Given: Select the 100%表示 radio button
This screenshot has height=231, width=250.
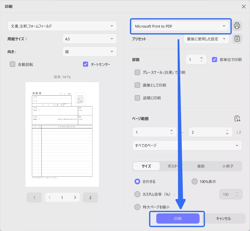Looking at the screenshot, I should pyautogui.click(x=194, y=181).
